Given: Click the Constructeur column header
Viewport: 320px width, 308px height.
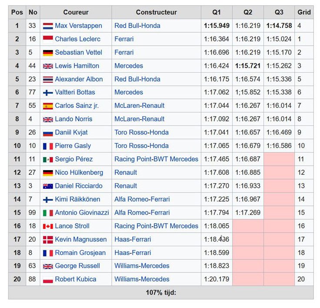Looking at the screenshot, I should 157,12.
